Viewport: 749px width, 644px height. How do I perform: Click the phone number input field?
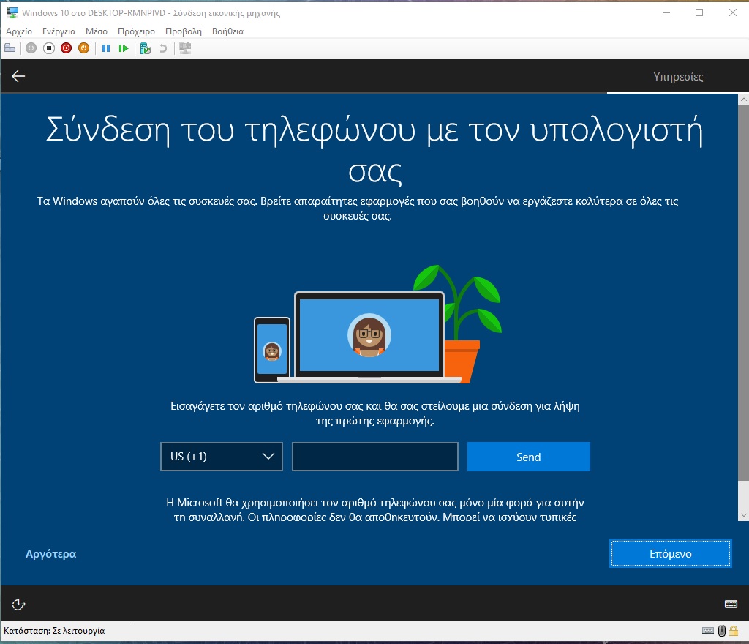375,457
